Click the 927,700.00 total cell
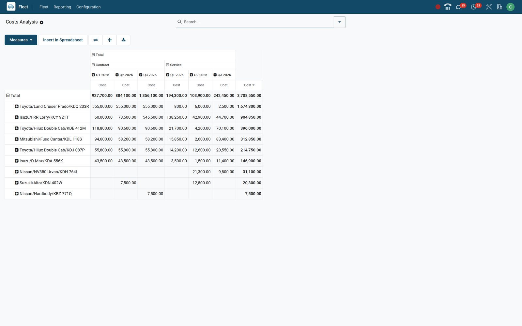This screenshot has width=522, height=326. (102, 96)
